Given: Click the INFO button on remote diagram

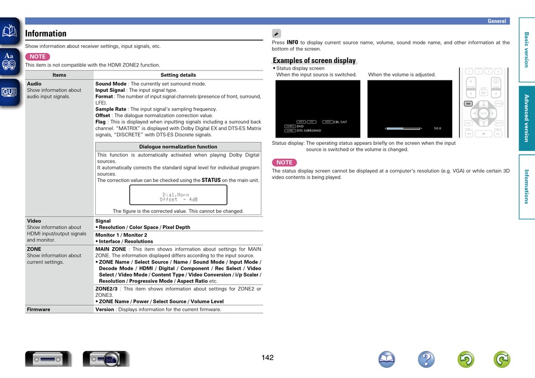Looking at the screenshot, I should tap(469, 103).
